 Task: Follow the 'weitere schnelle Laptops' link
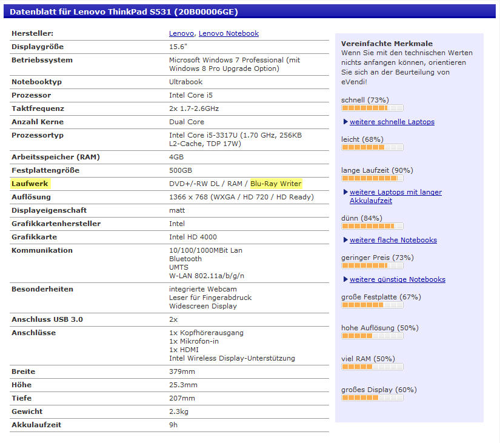392,122
